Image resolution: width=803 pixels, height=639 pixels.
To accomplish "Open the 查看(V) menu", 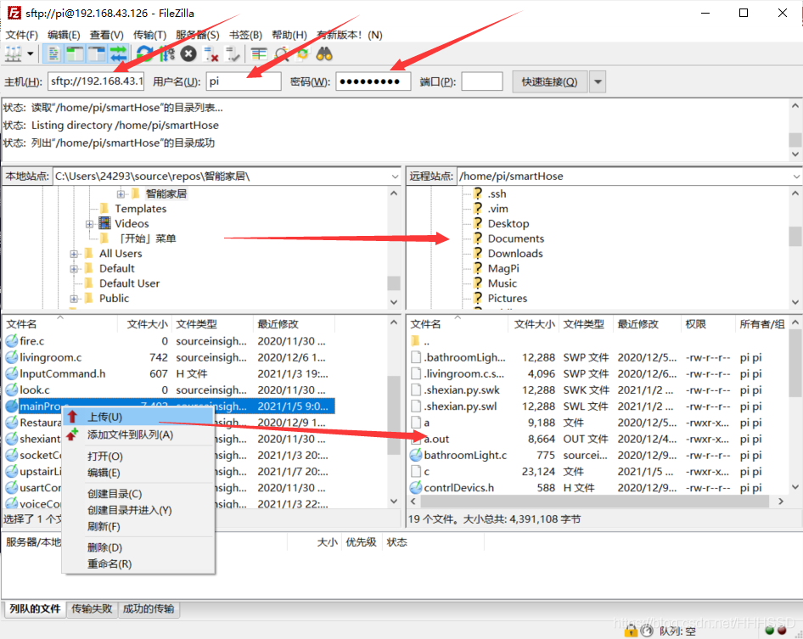I will pyautogui.click(x=106, y=35).
